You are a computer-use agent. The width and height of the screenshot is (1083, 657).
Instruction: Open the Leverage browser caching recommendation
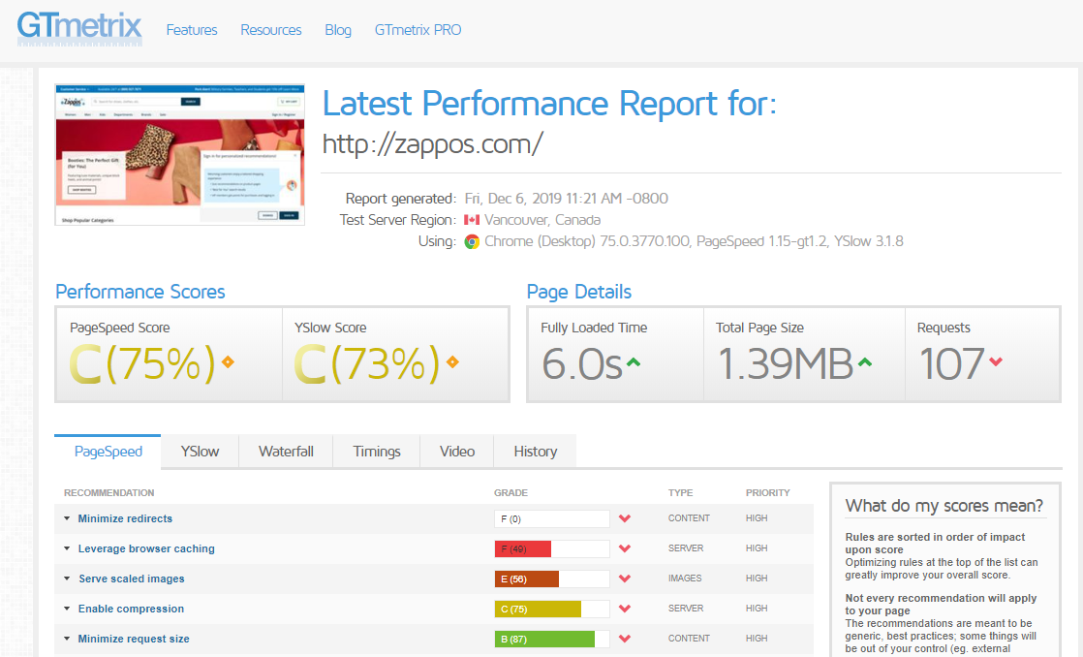pyautogui.click(x=146, y=548)
